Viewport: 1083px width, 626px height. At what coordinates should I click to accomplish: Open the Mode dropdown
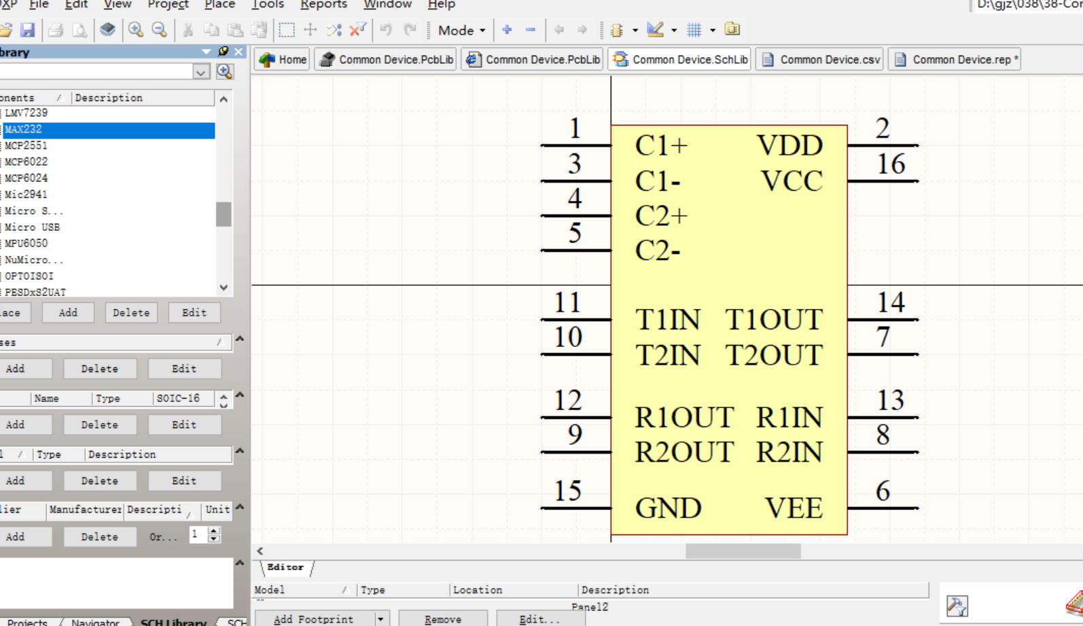[461, 30]
